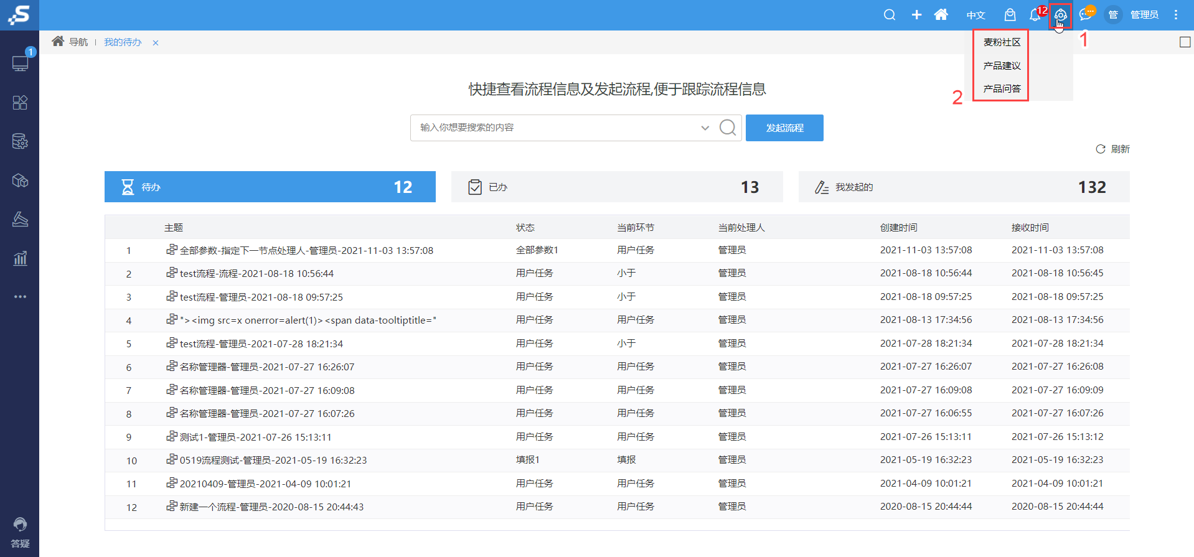Open 0519流程测试-管理员 task
This screenshot has height=557, width=1194.
[273, 460]
